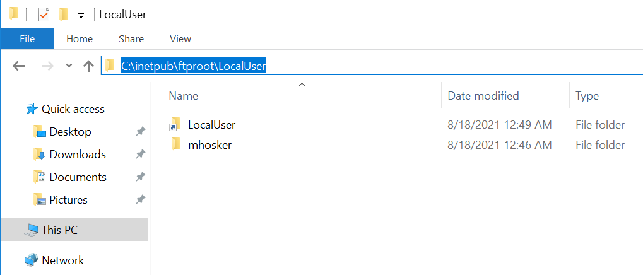Viewport: 643px width, 275px height.
Task: Click the date 8/18/2021 12:49 AM
Action: tap(500, 125)
